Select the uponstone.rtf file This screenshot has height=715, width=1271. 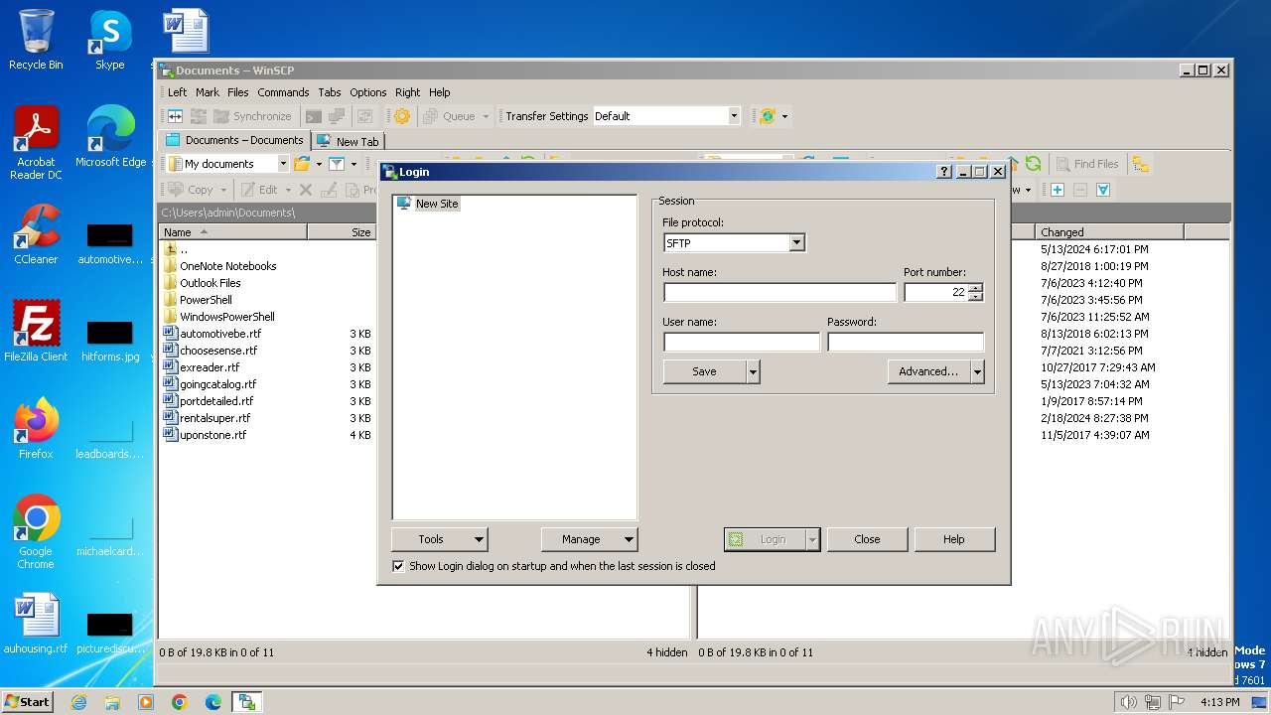[x=212, y=435]
